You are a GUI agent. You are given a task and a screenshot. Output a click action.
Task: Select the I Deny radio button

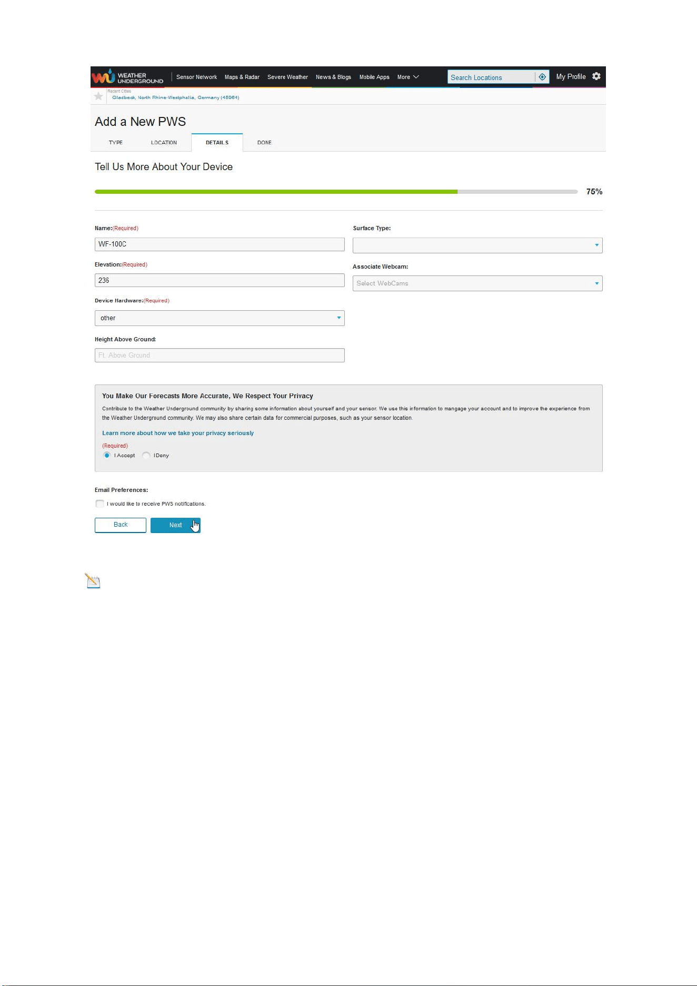click(146, 455)
